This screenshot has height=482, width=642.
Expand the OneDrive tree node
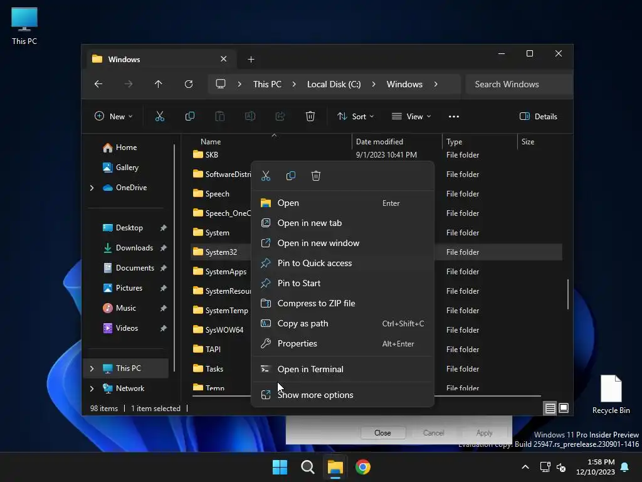coord(92,188)
